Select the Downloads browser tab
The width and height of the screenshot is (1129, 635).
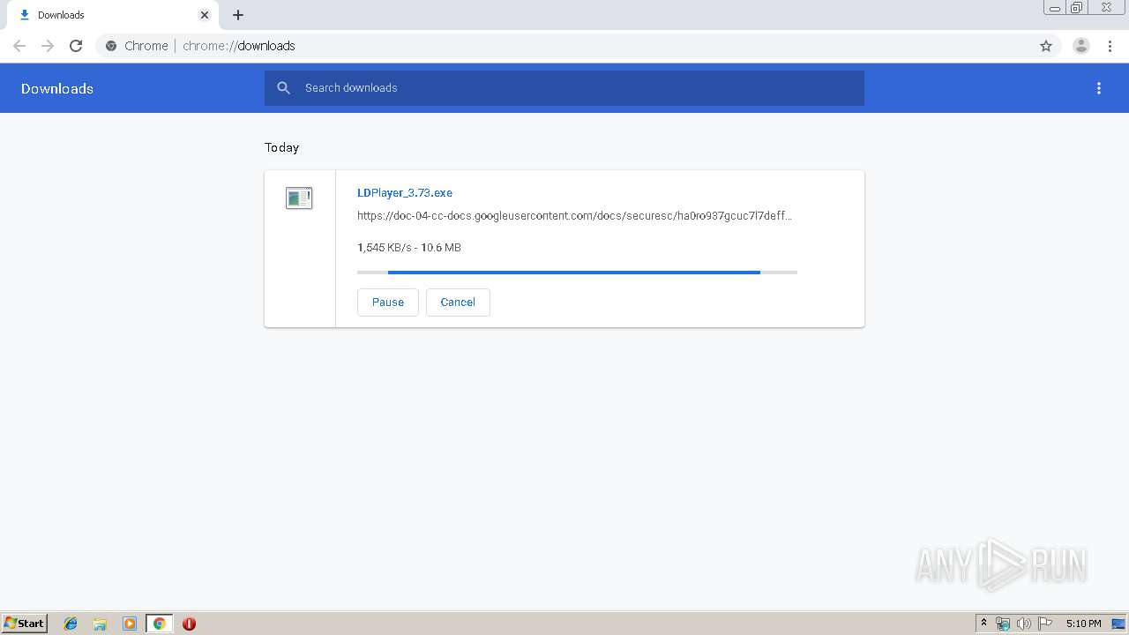(x=112, y=15)
